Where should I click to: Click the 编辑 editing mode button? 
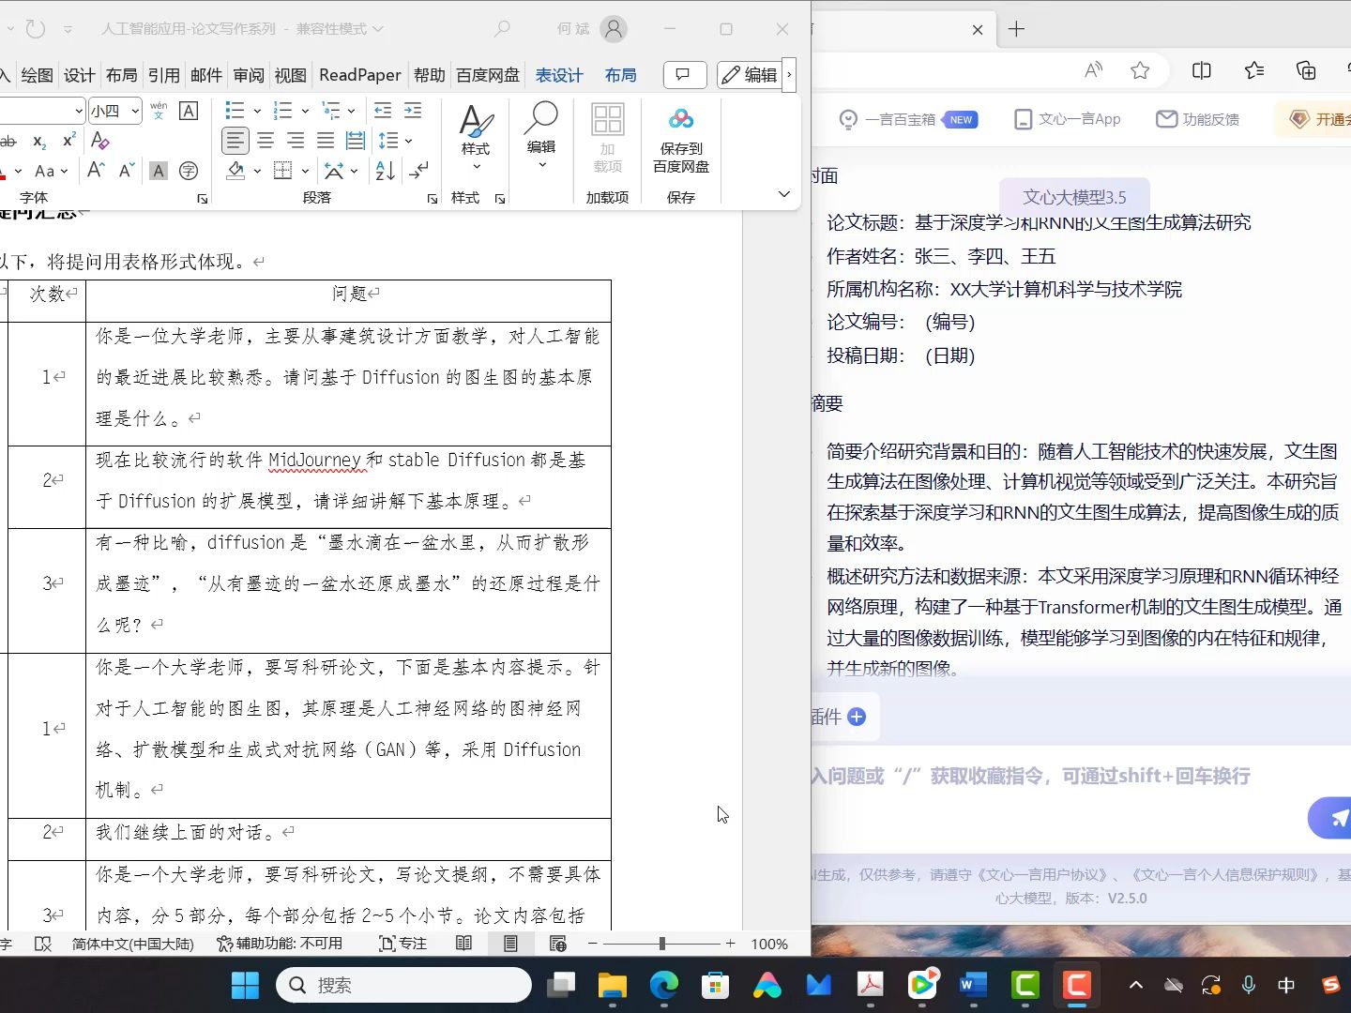[x=748, y=74]
